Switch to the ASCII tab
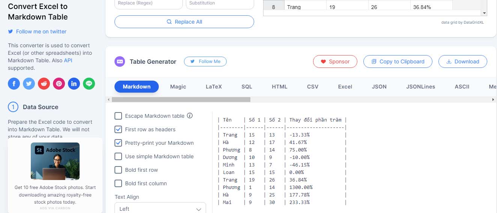The image size is (497, 213). (462, 87)
